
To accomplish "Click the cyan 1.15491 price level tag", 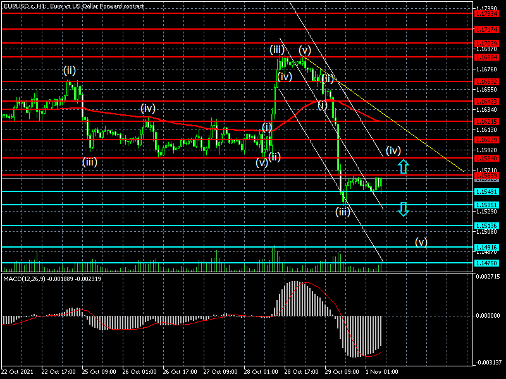I will pos(486,191).
